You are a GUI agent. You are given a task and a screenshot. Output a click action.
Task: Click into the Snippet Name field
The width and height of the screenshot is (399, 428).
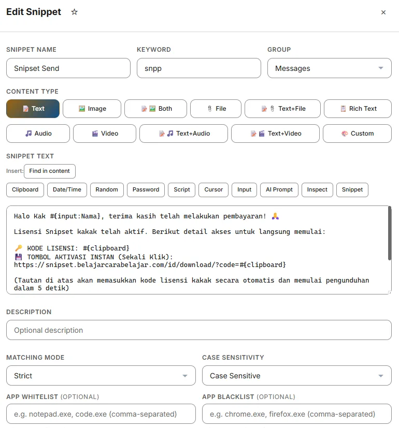click(68, 68)
